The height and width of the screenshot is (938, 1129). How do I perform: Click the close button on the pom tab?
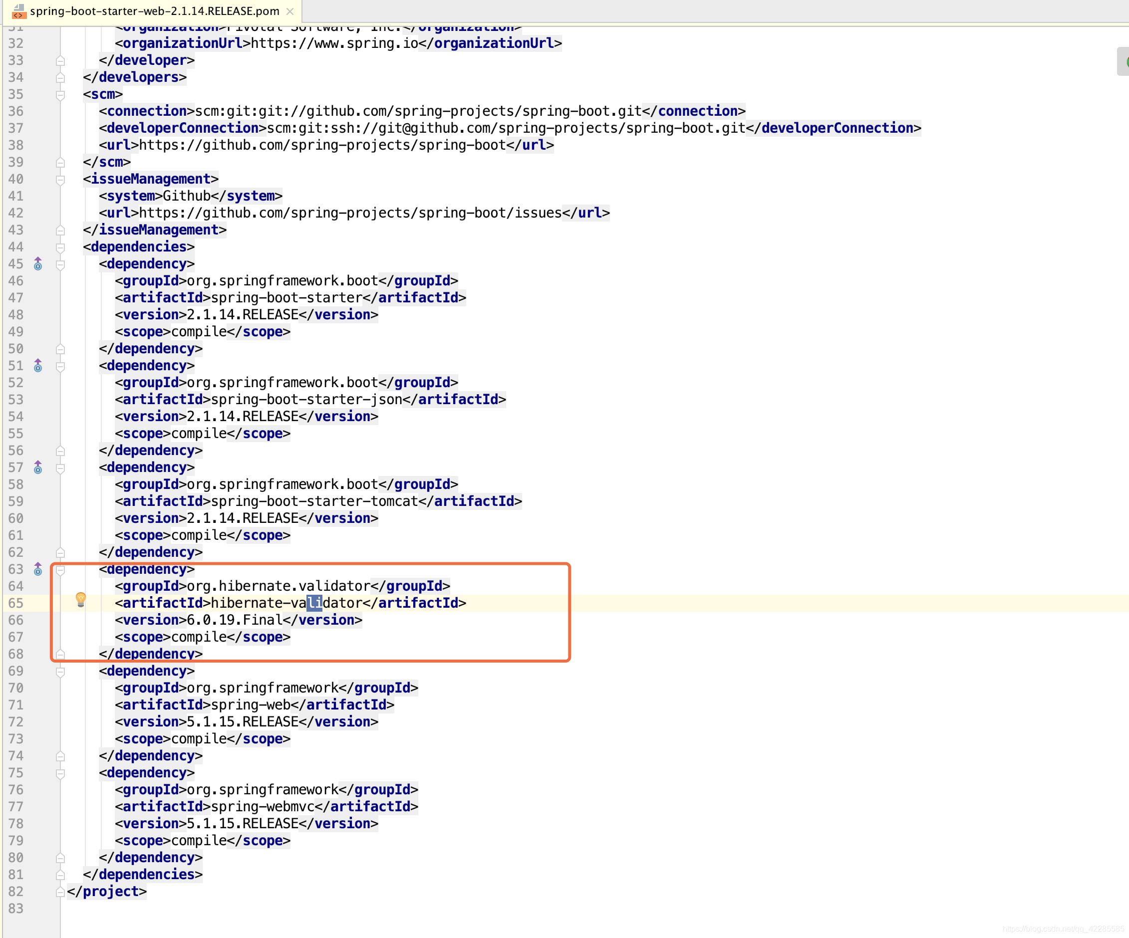[295, 11]
